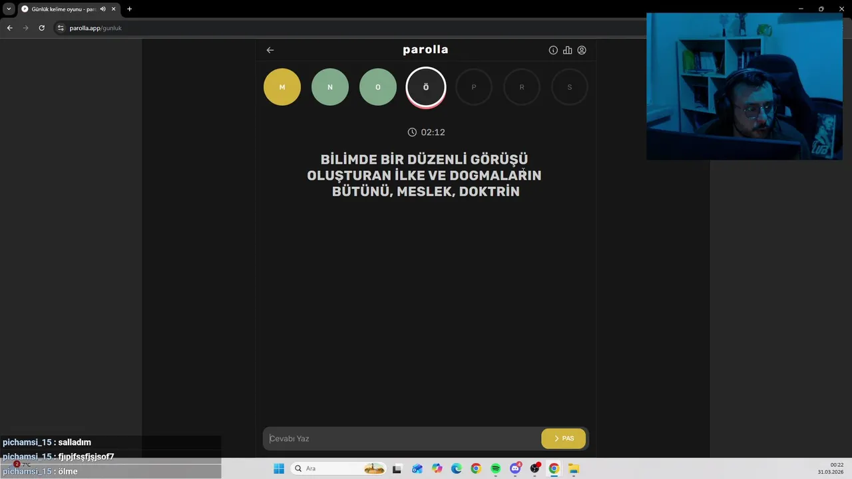Image resolution: width=852 pixels, height=479 pixels.
Task: Select the green N letter circle
Action: (330, 87)
